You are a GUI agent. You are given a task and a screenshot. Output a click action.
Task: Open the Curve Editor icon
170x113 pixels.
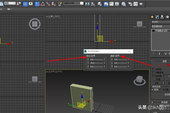pyautogui.click(x=111, y=4)
